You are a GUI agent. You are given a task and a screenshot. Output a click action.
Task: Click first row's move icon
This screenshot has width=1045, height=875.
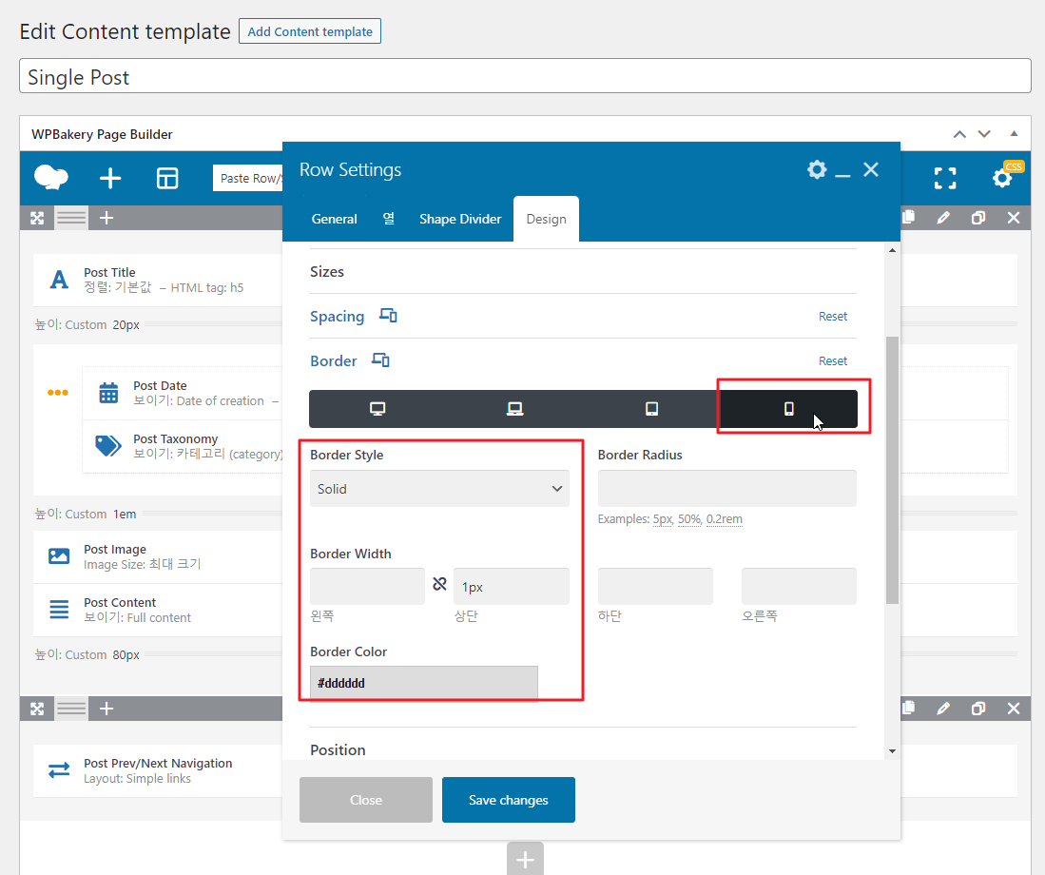[37, 218]
